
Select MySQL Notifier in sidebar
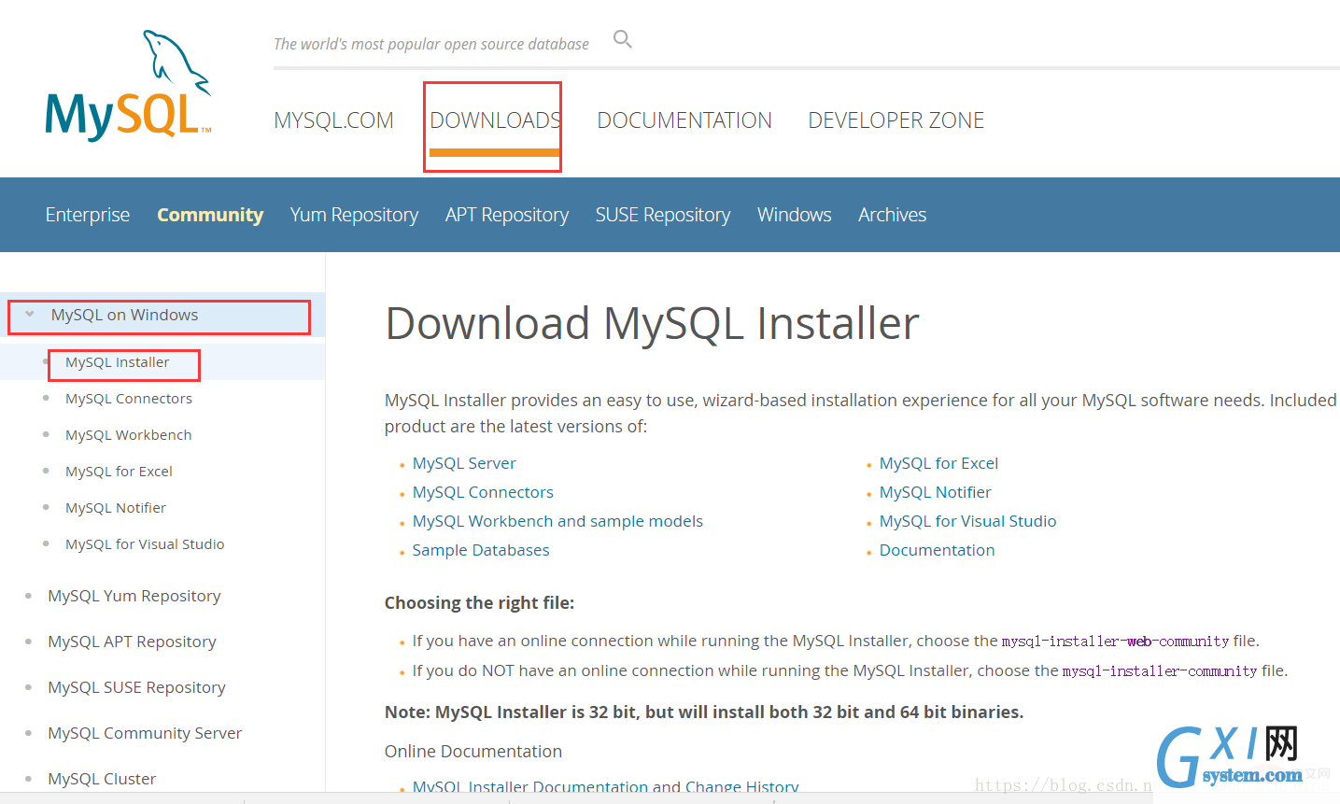[116, 508]
